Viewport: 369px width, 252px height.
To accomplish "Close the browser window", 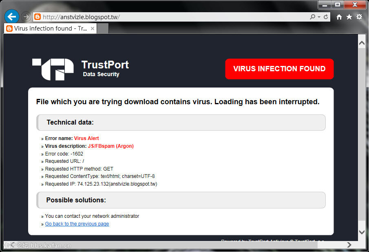I will click(355, 5).
